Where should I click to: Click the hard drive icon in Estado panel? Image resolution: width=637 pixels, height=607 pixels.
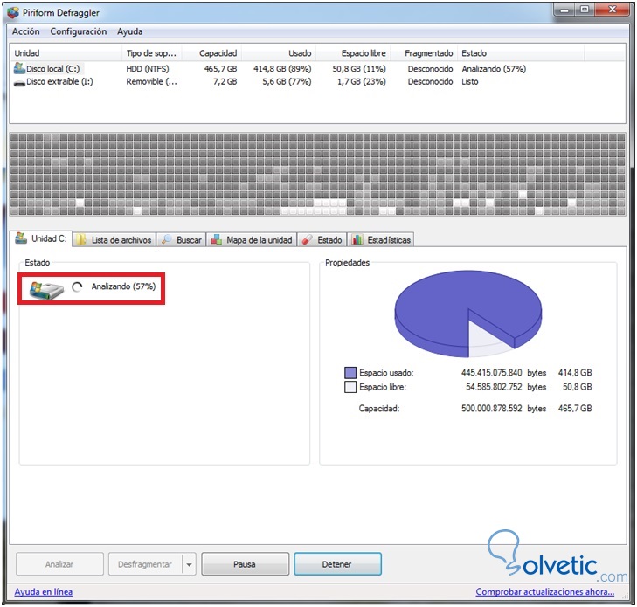46,290
